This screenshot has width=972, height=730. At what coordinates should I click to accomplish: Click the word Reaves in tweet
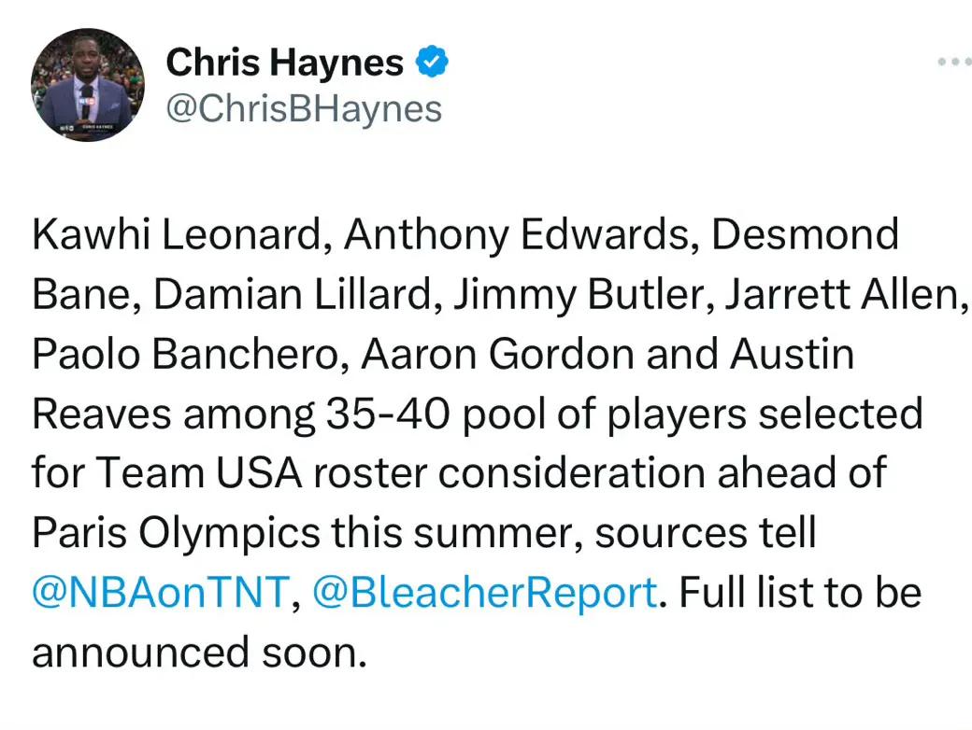point(101,414)
